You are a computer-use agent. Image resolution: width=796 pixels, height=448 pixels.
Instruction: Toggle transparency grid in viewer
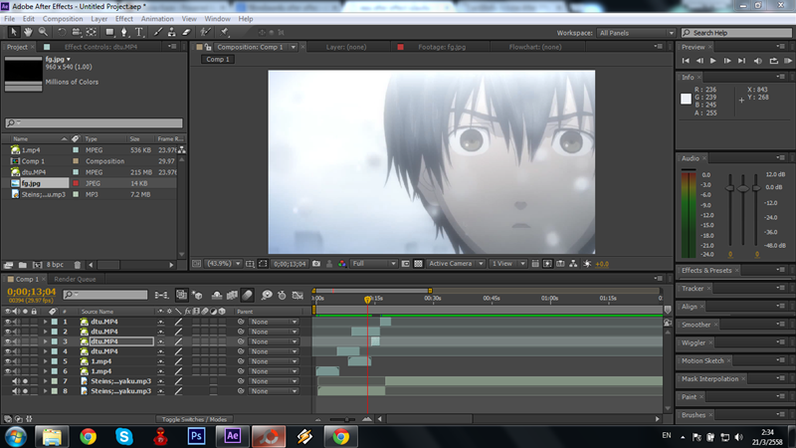(418, 264)
